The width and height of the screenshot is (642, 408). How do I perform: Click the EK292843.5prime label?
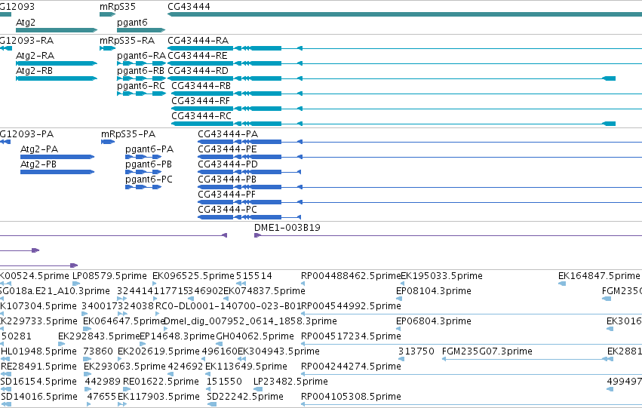pyautogui.click(x=99, y=336)
